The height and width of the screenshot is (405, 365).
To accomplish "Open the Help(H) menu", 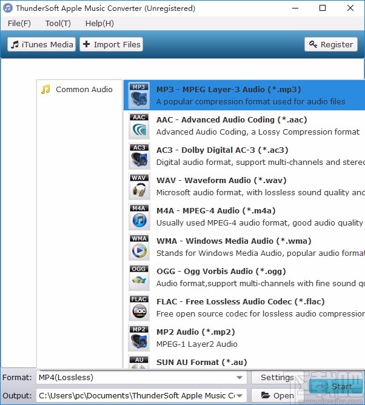I will pyautogui.click(x=99, y=23).
